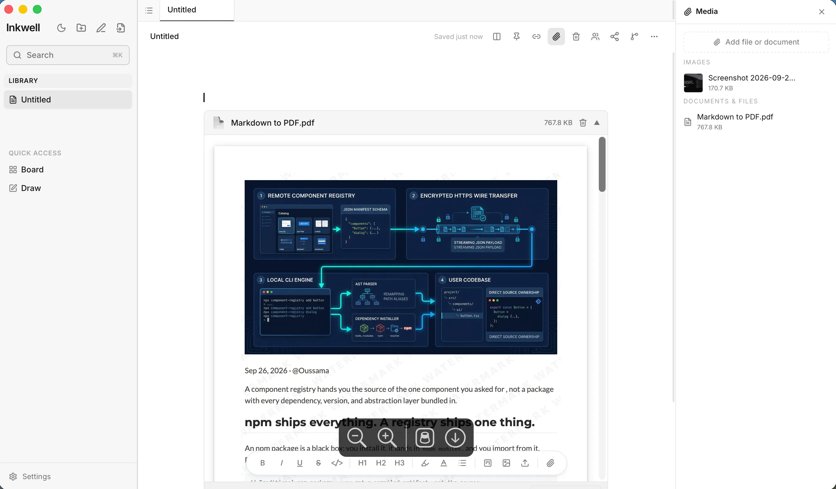Screen dimensions: 836x489
Task: Click the import file icon
Action: click(x=121, y=28)
